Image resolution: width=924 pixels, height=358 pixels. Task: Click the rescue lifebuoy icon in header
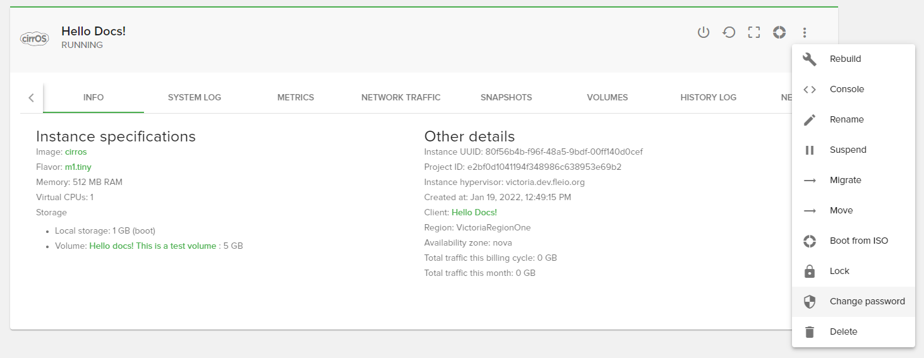779,32
